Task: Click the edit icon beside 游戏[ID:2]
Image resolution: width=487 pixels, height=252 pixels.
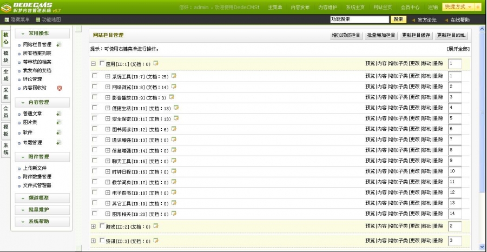Action: tap(156, 226)
